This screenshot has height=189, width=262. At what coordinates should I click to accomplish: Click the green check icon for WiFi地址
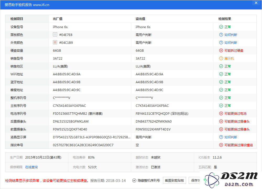tap(221, 74)
